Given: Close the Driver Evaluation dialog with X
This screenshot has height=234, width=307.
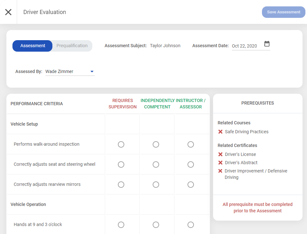Looking at the screenshot, I should [8, 12].
